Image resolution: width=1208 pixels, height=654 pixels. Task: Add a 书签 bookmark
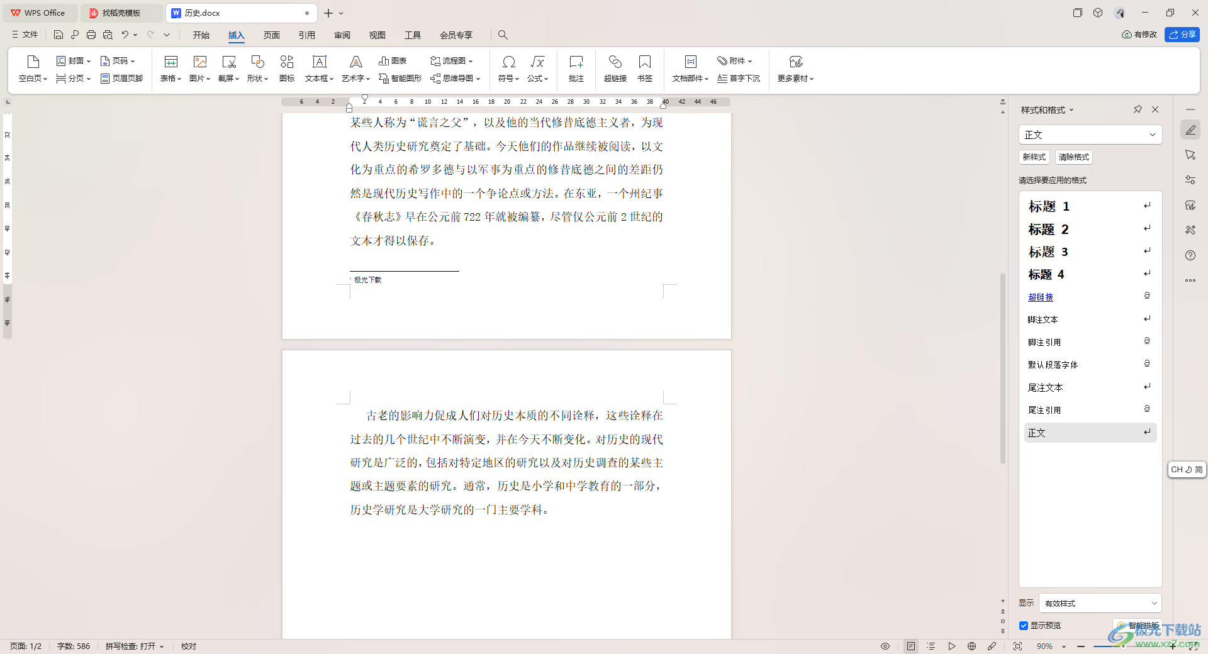tap(645, 69)
